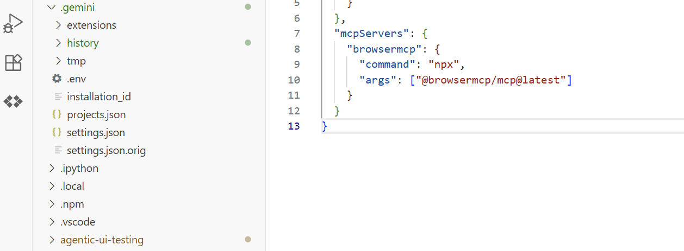
Task: Click line number 13 in the gutter
Action: click(x=294, y=126)
